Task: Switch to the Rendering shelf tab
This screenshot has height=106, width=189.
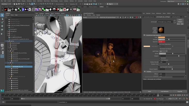Action: tap(49, 7)
